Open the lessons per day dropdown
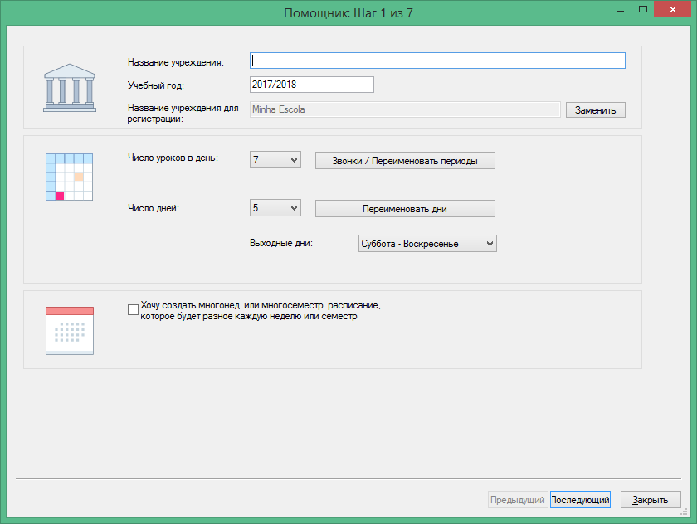The image size is (697, 524). point(275,160)
